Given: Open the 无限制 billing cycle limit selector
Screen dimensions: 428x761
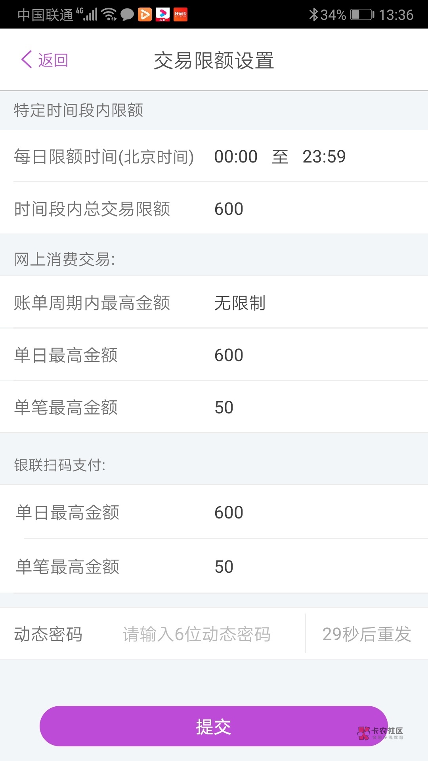Looking at the screenshot, I should pyautogui.click(x=240, y=303).
